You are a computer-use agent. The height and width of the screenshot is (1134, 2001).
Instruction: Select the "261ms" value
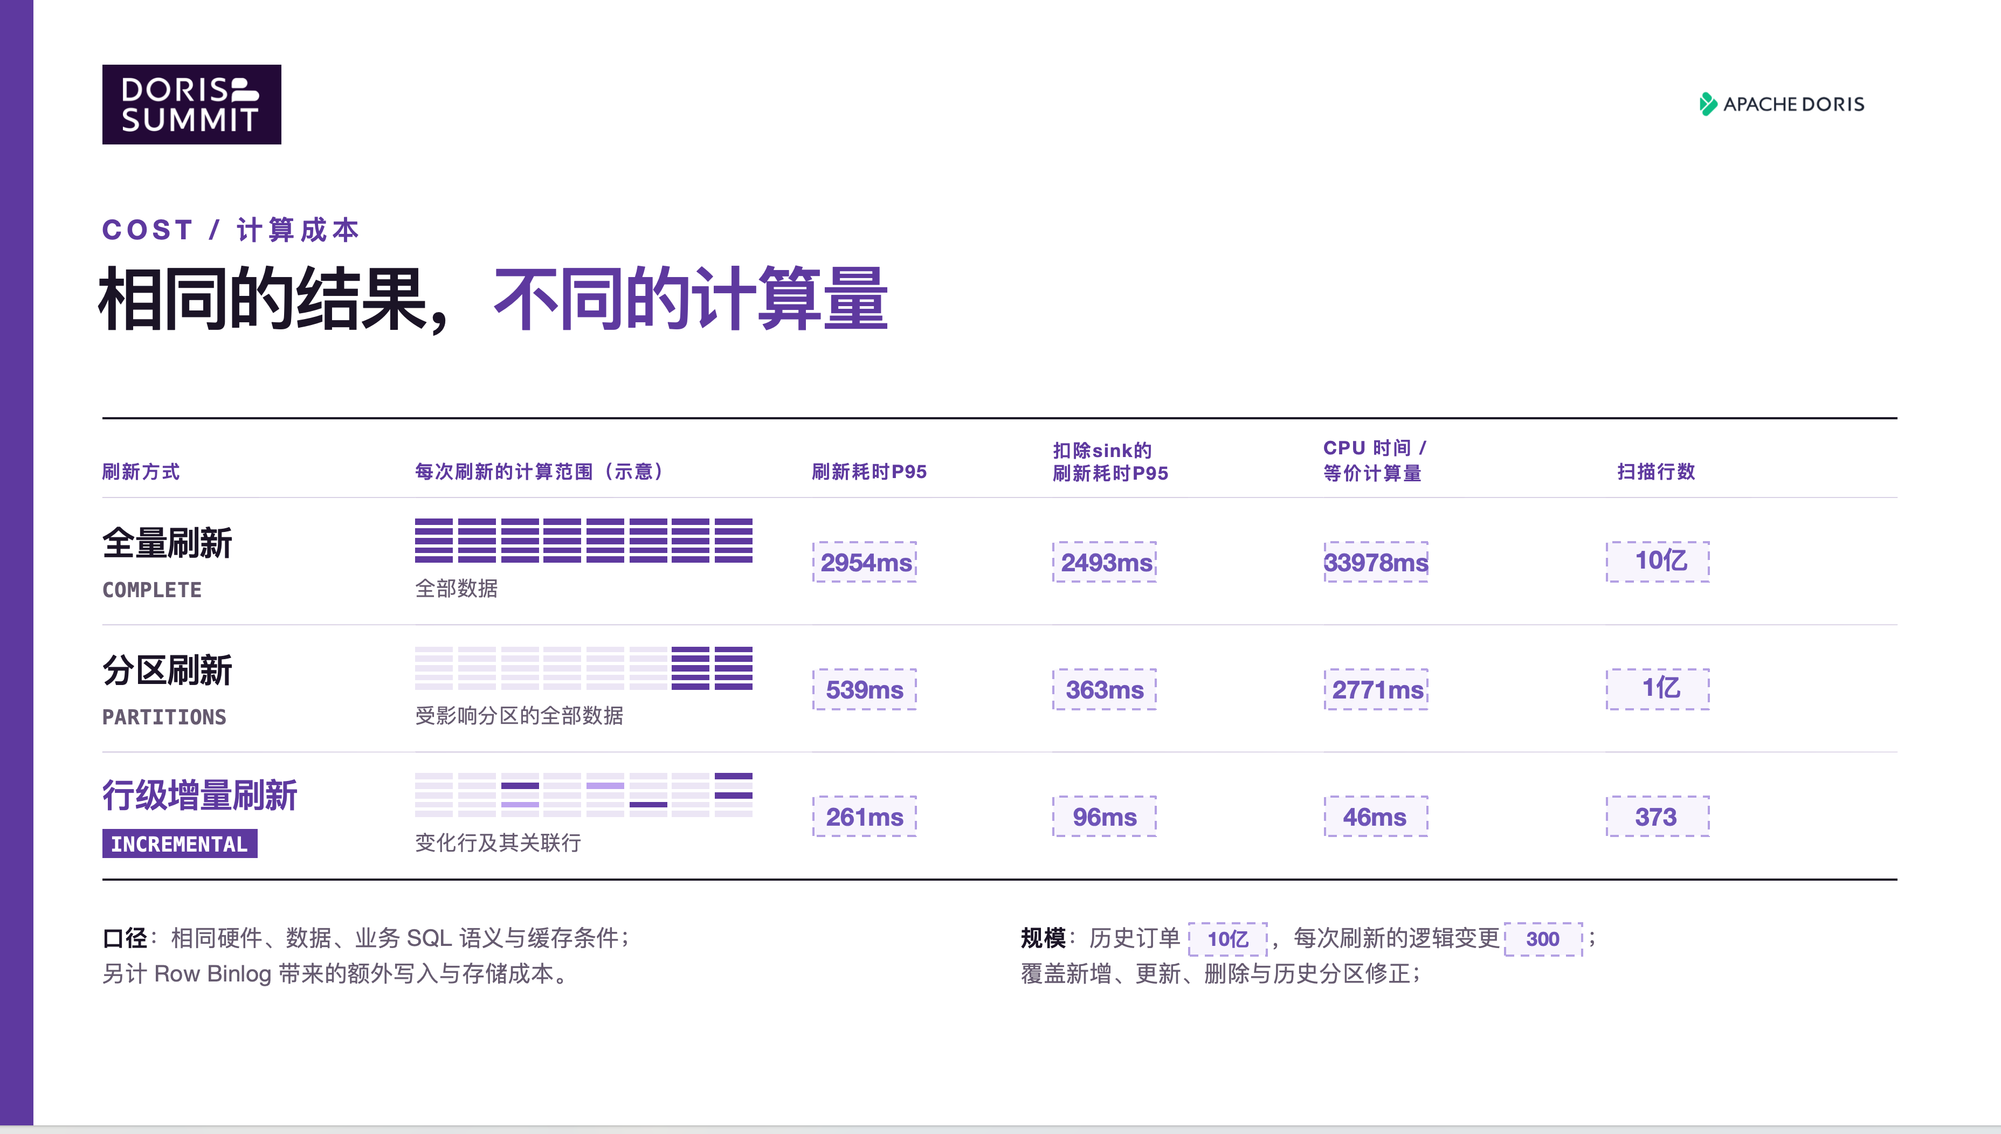click(x=865, y=816)
